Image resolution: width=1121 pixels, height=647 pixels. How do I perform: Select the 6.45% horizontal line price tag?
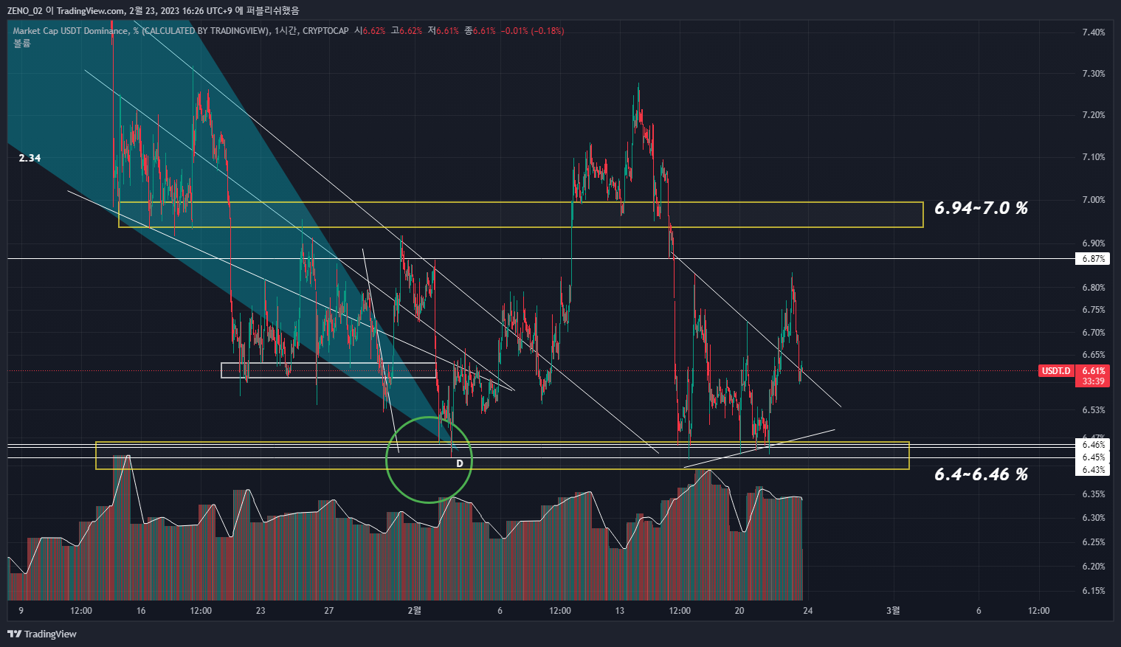point(1094,457)
